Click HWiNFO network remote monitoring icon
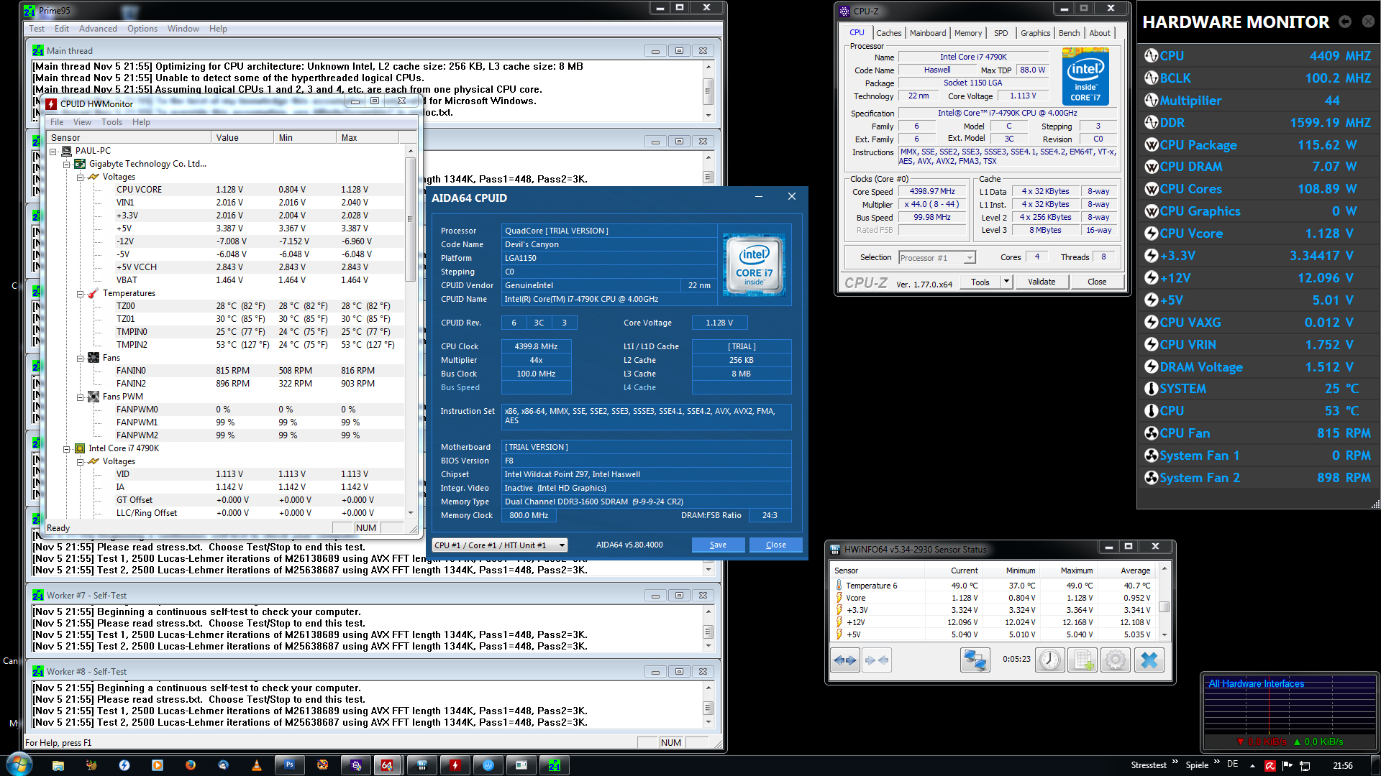The height and width of the screenshot is (776, 1381). (975, 660)
